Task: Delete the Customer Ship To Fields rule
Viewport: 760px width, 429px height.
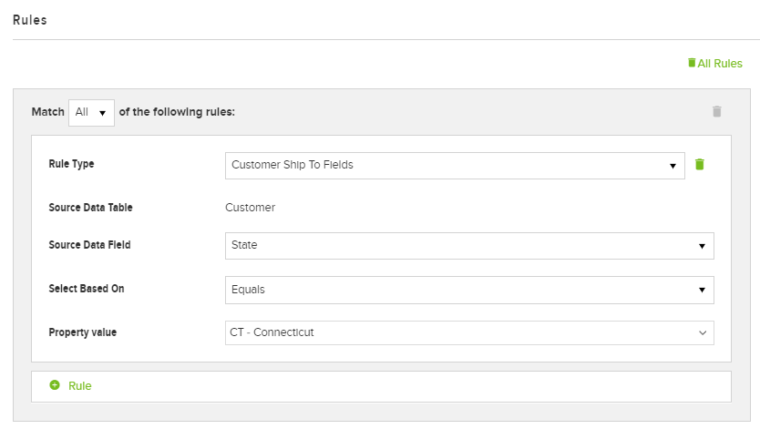Action: pos(700,165)
